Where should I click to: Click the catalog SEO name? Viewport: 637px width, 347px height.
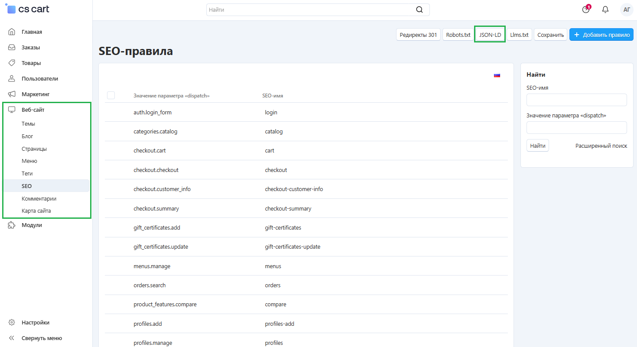point(274,131)
